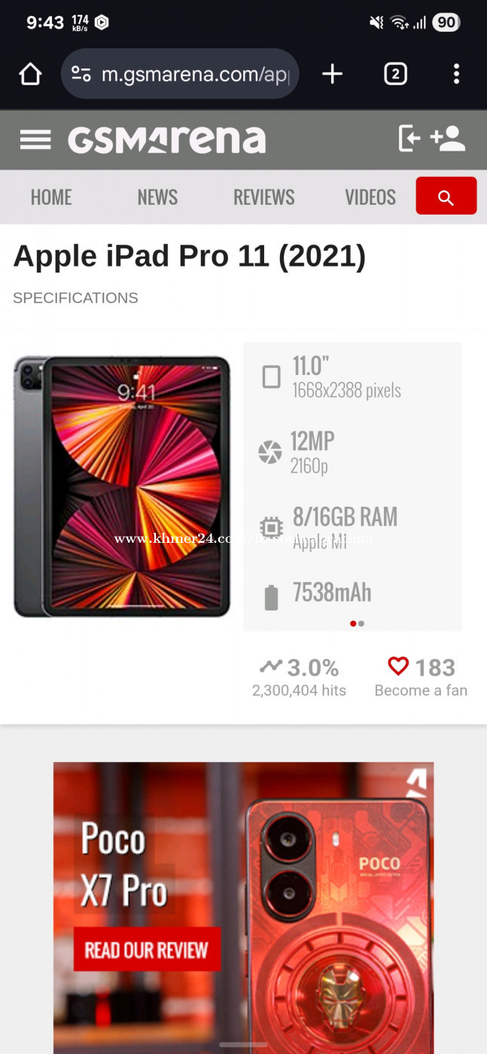Open the tab switcher showing 2 tabs

pos(395,74)
